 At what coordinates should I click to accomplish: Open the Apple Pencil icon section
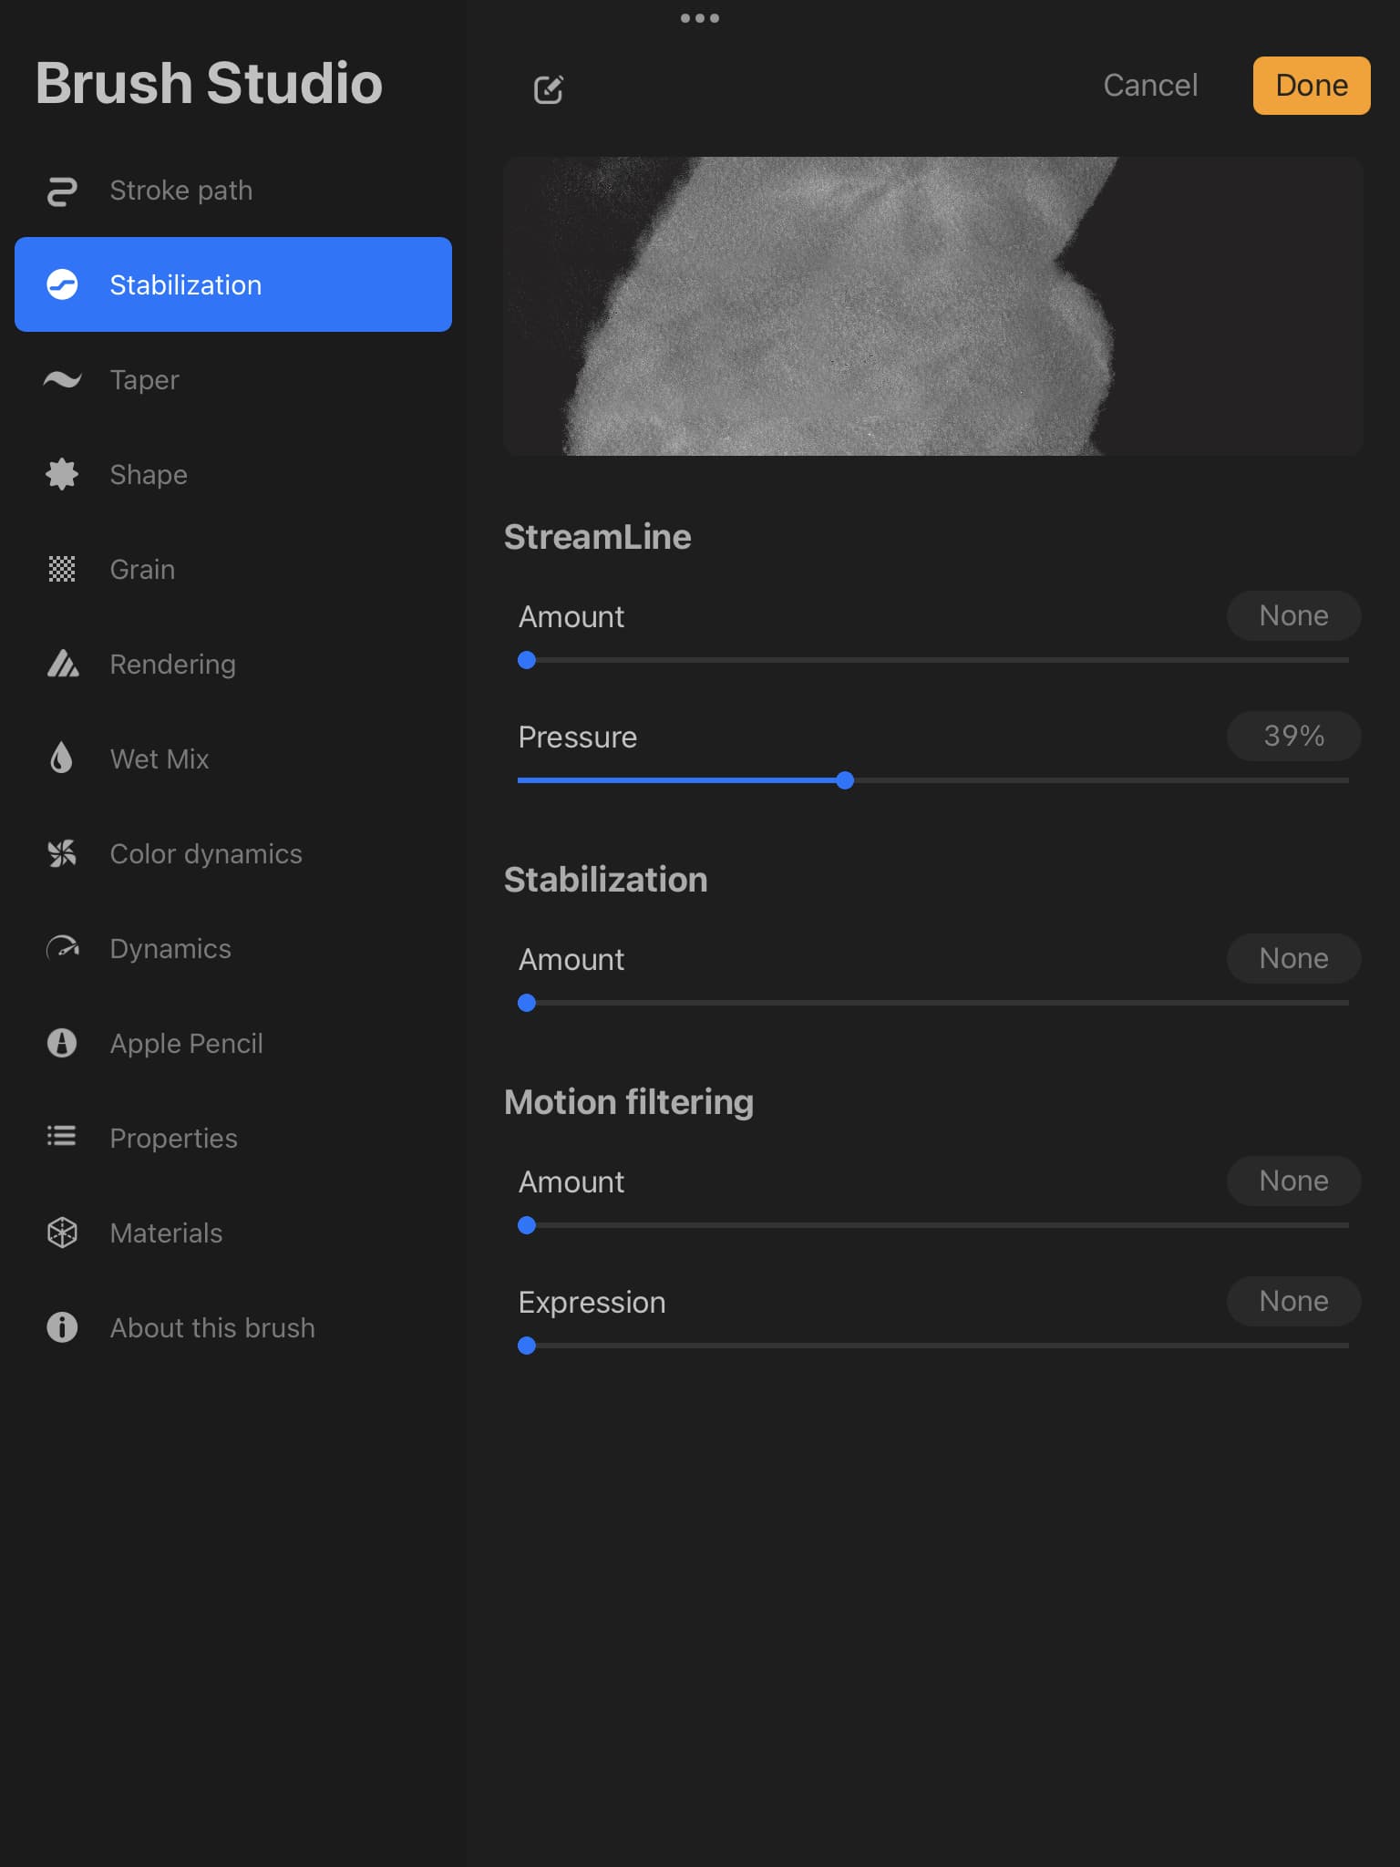point(62,1043)
